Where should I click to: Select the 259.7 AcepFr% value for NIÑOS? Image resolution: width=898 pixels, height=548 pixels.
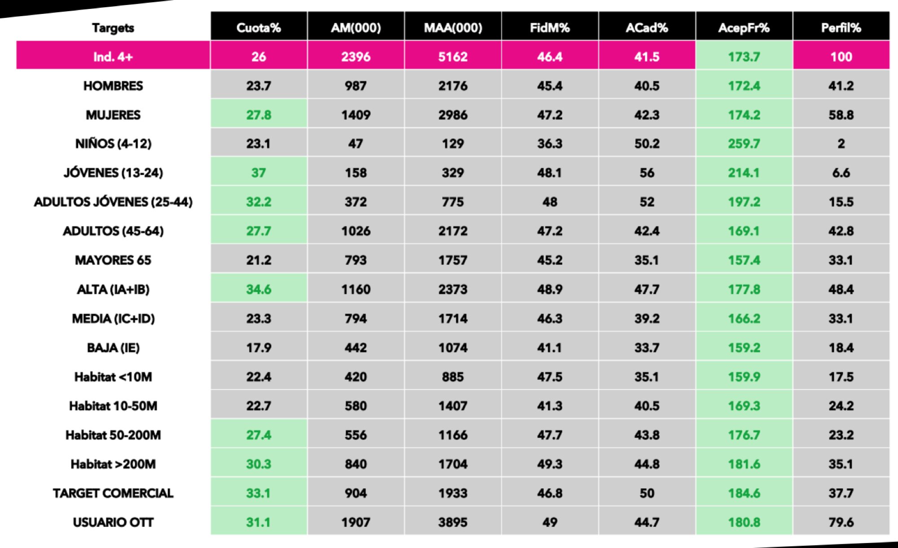pos(744,144)
